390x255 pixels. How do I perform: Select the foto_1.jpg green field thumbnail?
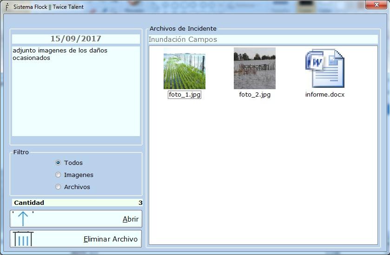tap(184, 71)
